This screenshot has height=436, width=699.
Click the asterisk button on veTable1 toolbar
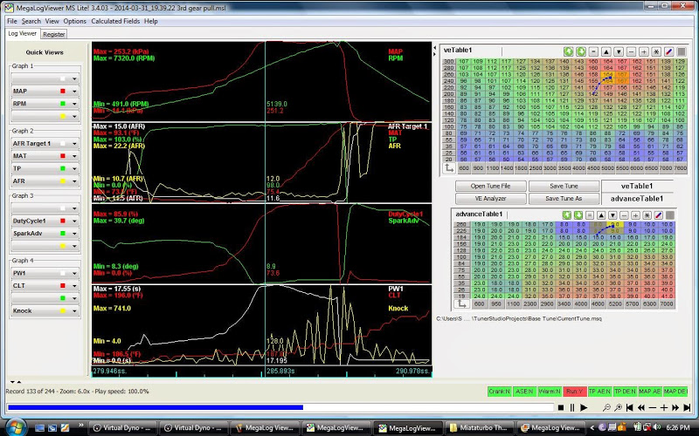tap(656, 51)
